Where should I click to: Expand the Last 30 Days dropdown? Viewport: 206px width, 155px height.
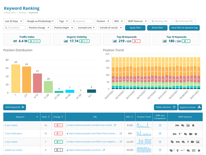pyautogui.click(x=13, y=21)
